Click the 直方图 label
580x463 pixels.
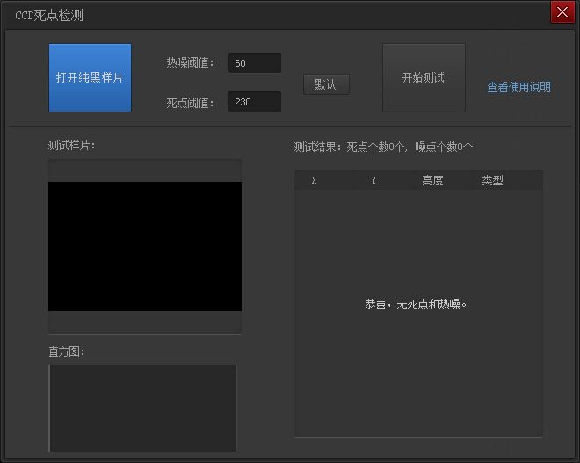(x=67, y=351)
